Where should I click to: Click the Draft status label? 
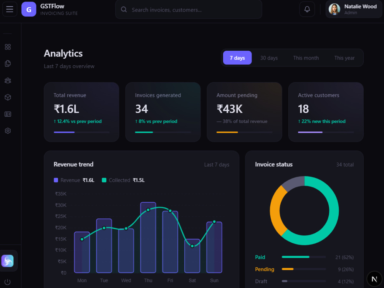pos(261,281)
